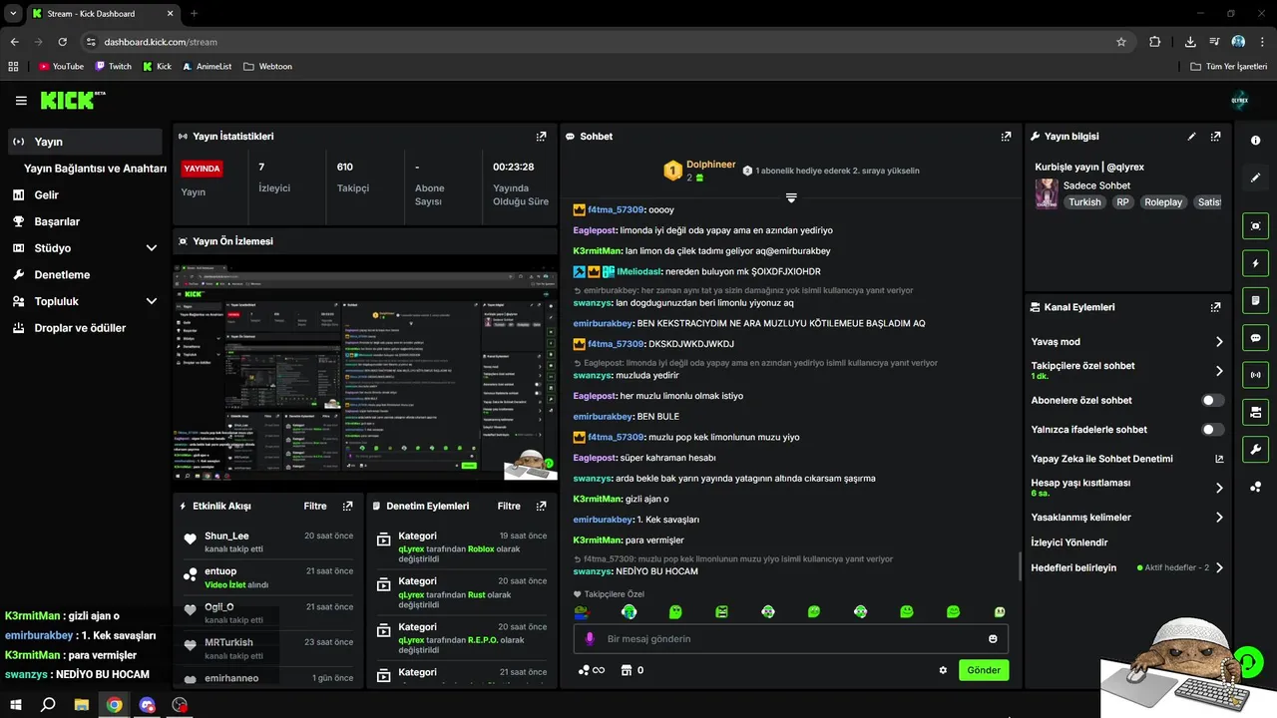Open Yasaklanmış kelimeler options arrow
1277x718 pixels.
pos(1219,518)
